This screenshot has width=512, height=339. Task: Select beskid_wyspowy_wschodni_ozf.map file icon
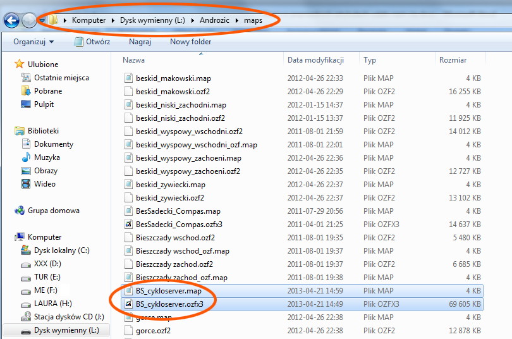(x=129, y=145)
